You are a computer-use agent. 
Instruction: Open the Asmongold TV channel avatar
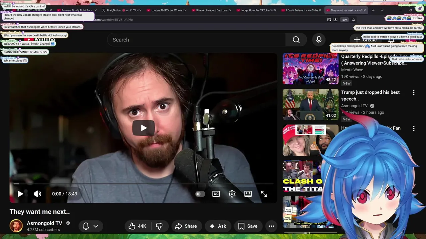pyautogui.click(x=16, y=226)
